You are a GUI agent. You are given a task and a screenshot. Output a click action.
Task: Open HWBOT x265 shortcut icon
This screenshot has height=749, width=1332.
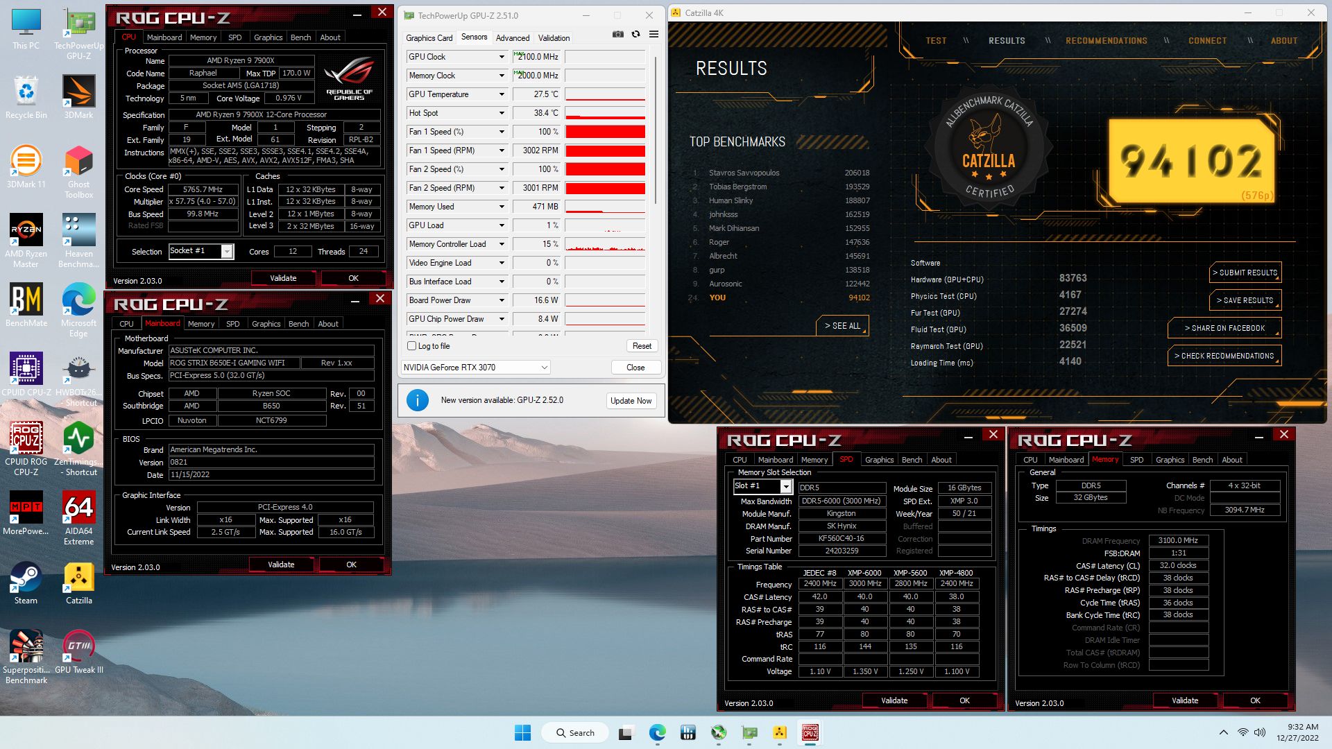pyautogui.click(x=78, y=380)
